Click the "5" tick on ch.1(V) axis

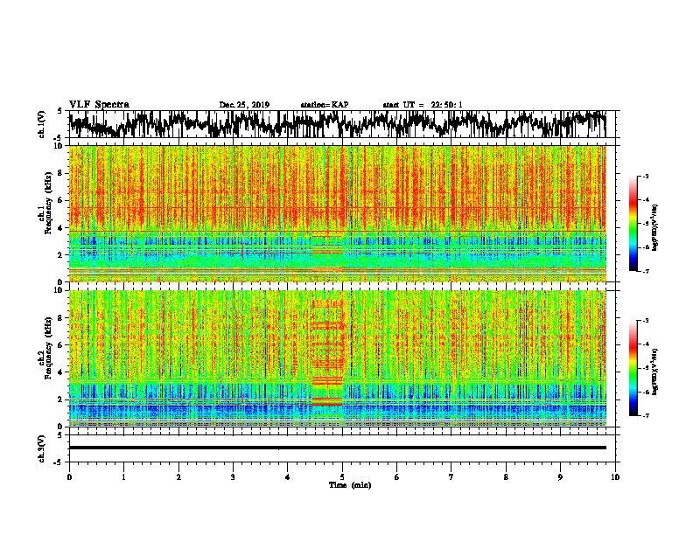point(60,111)
